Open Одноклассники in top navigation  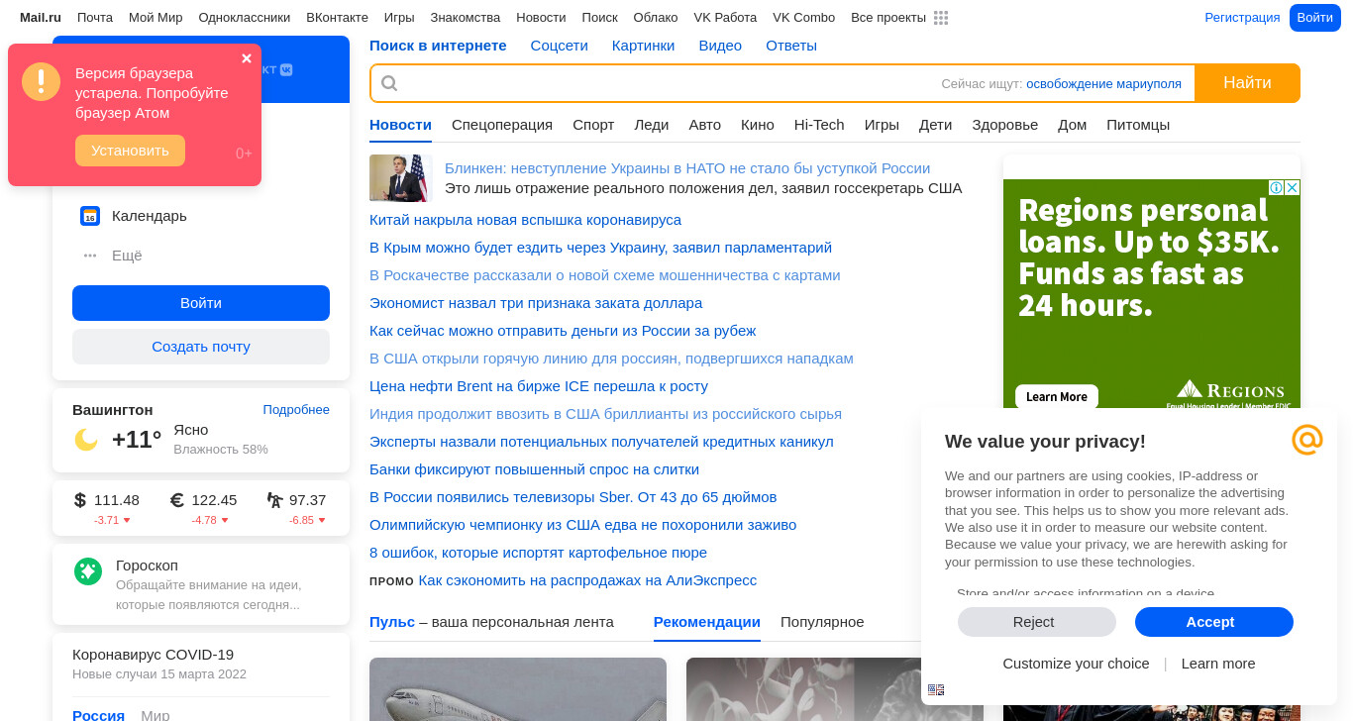point(245,18)
